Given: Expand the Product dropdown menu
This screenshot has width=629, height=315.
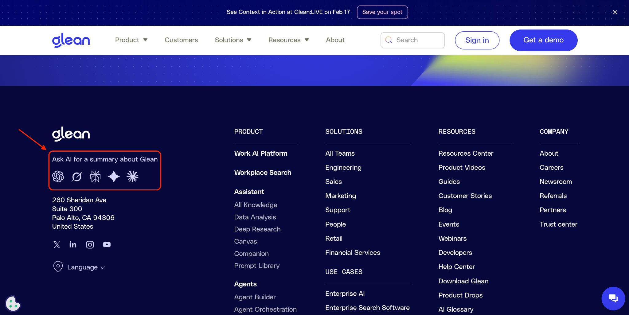Looking at the screenshot, I should [x=131, y=40].
